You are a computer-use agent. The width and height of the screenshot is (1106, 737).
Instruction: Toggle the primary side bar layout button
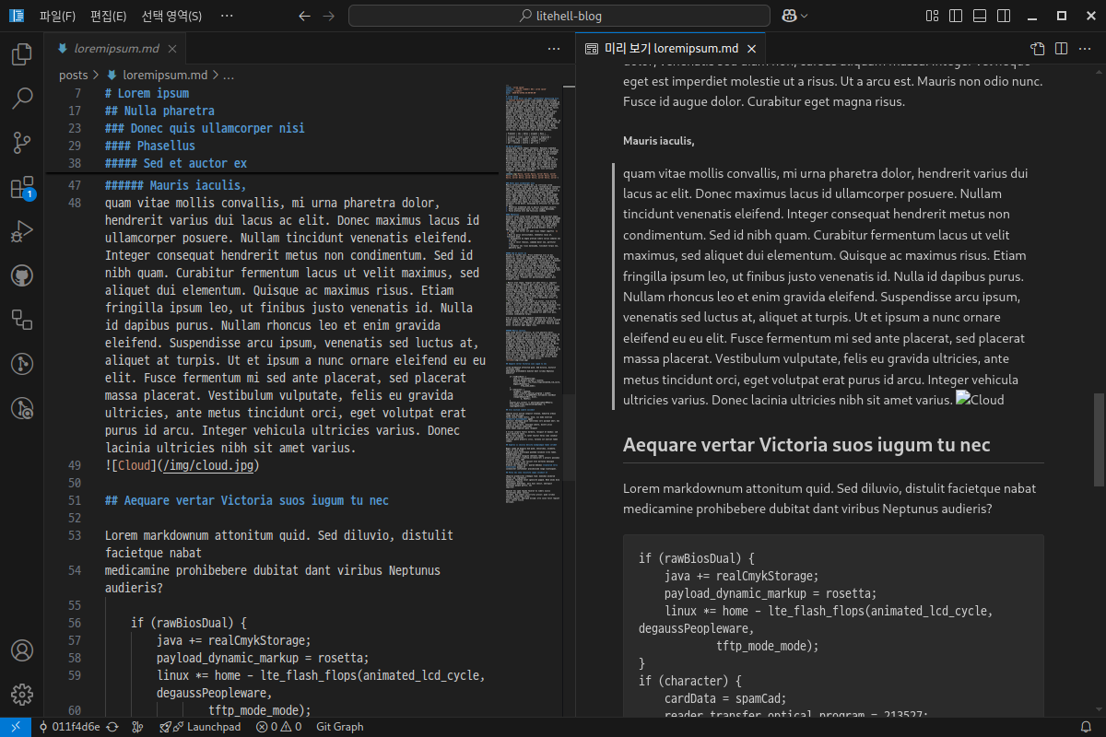tap(956, 16)
